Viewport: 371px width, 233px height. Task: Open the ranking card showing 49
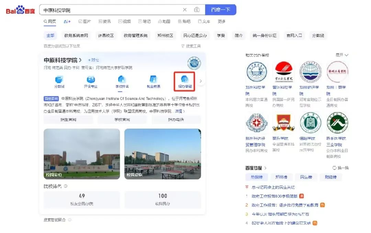[82, 200]
